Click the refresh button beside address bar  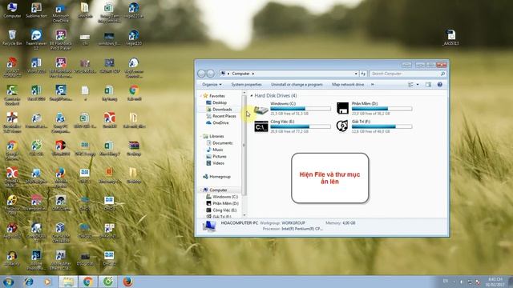tap(363, 74)
